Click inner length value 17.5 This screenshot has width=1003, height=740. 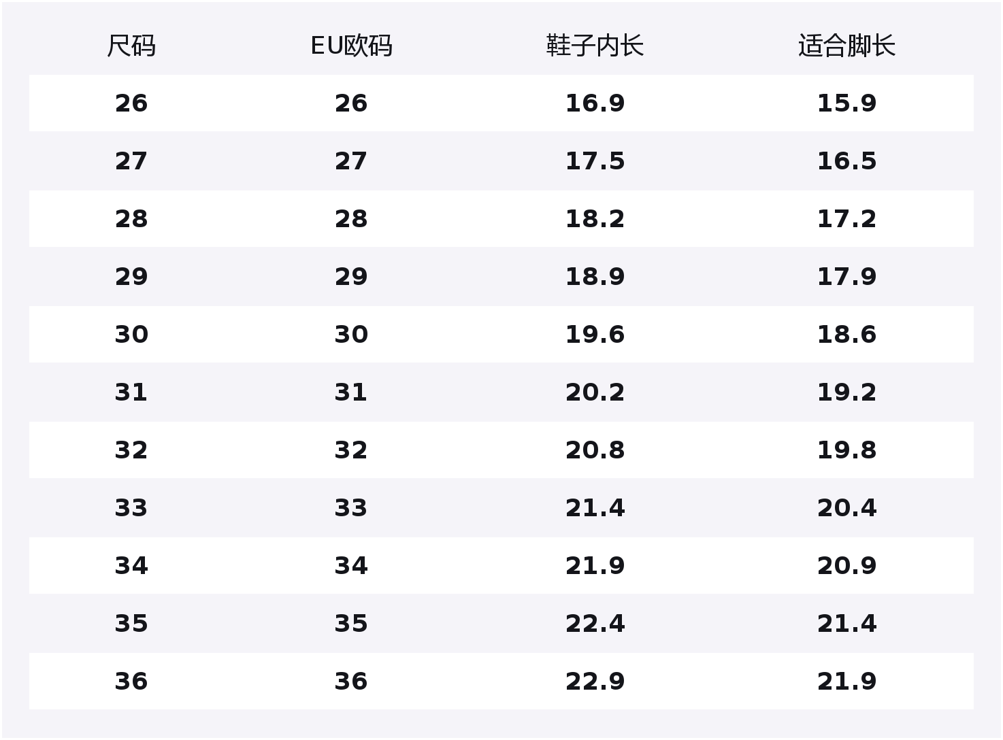(x=595, y=161)
